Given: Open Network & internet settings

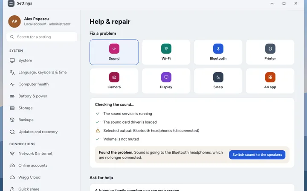Looking at the screenshot, I should click(42, 154).
